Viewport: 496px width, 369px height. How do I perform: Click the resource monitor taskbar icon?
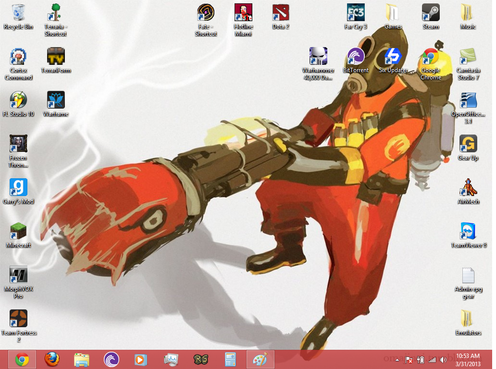[x=171, y=359]
